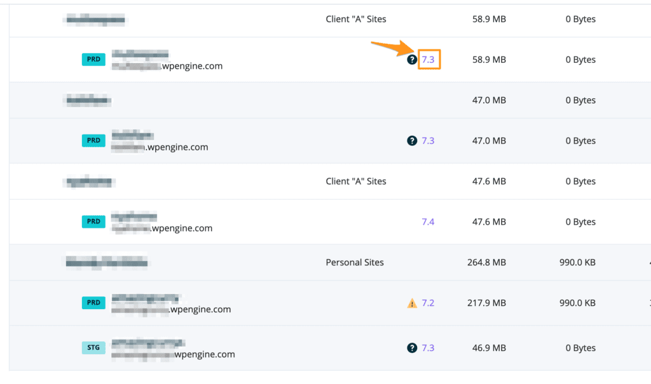This screenshot has height=384, width=651.
Task: Open the PHP 7.3 link in the 47.0 MB row
Action: (428, 141)
